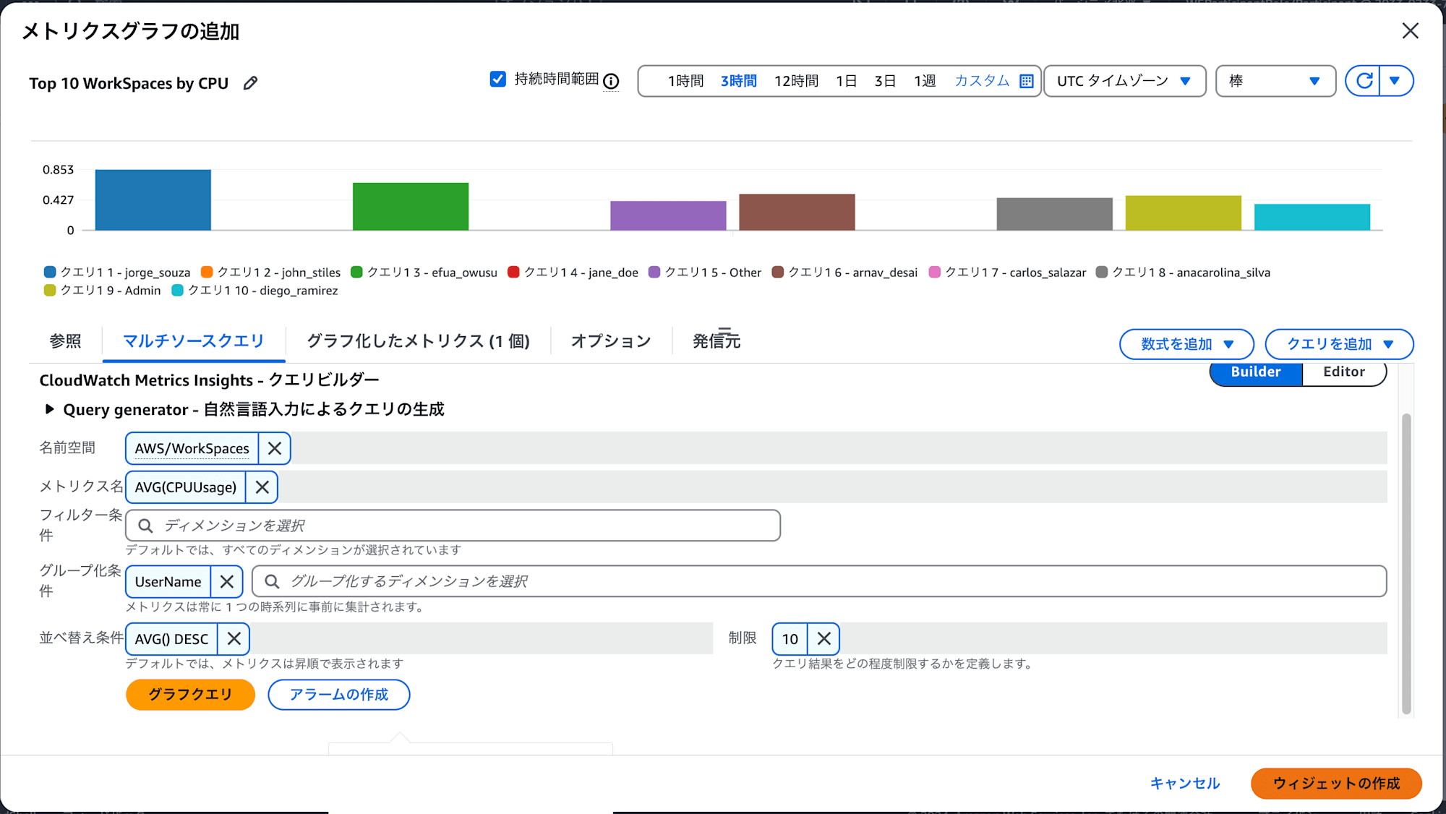The width and height of the screenshot is (1446, 814).
Task: Click the jorge_souza legend color swatch
Action: point(50,273)
